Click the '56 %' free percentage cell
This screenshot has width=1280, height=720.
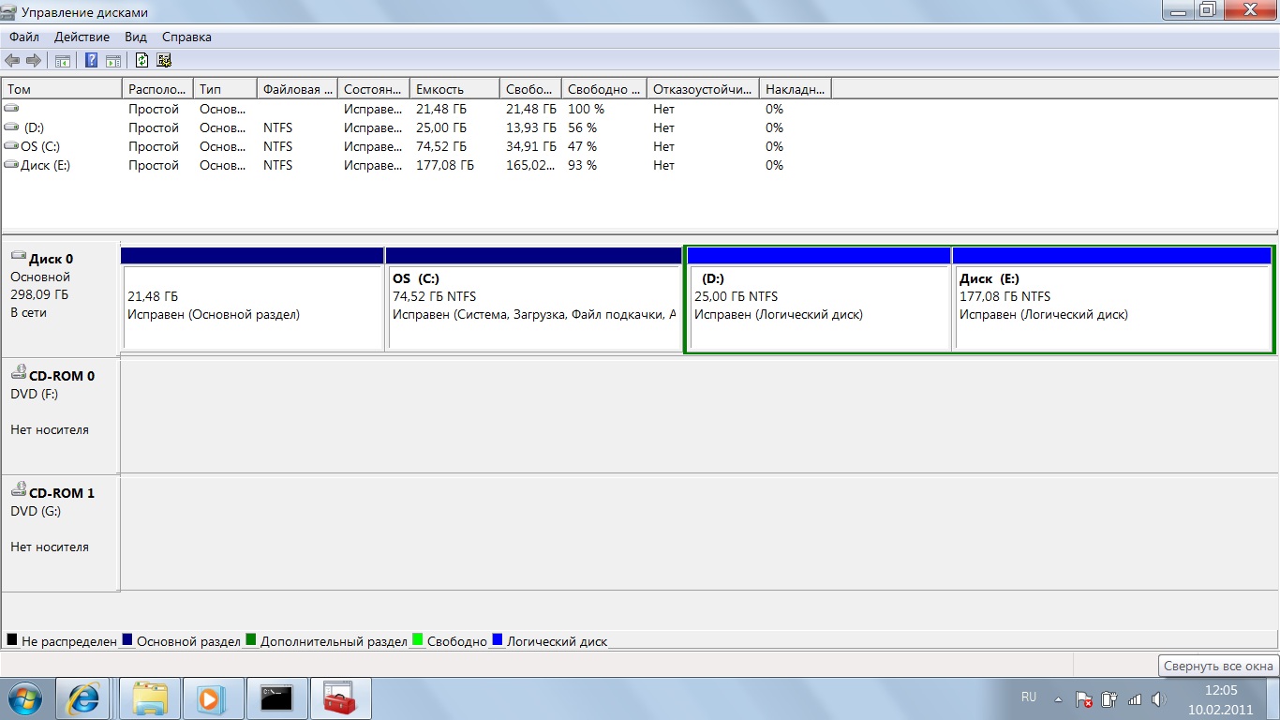pos(582,127)
